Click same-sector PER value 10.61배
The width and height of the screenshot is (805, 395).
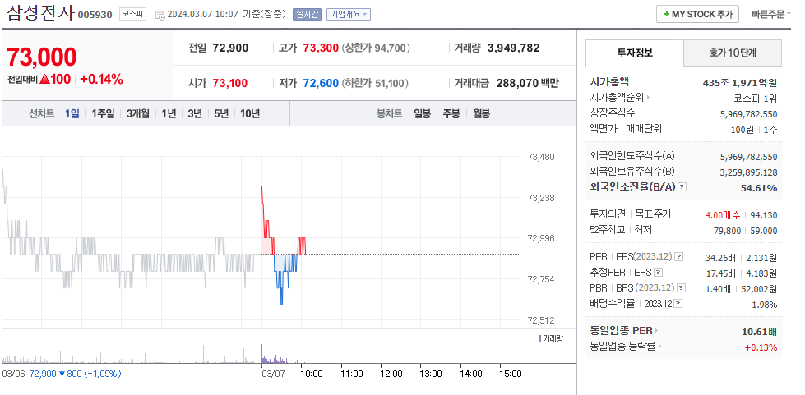[x=759, y=332]
